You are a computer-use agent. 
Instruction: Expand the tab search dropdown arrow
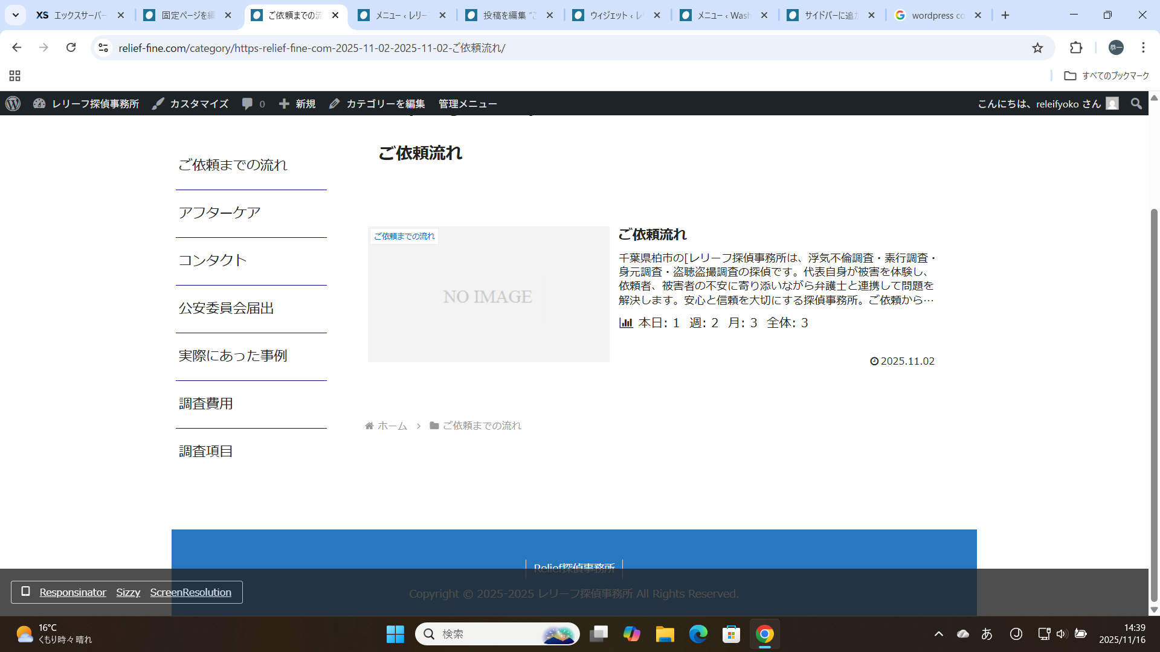pyautogui.click(x=16, y=15)
